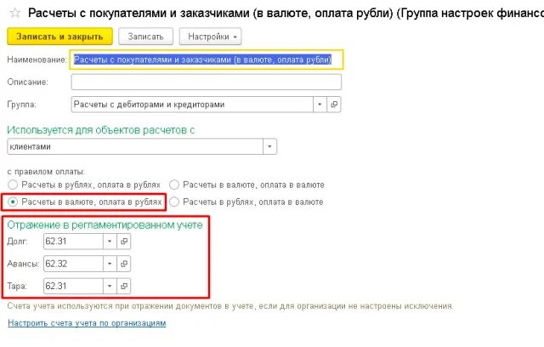
Task: Expand the Долг account dropdown arrow
Action: tap(110, 242)
